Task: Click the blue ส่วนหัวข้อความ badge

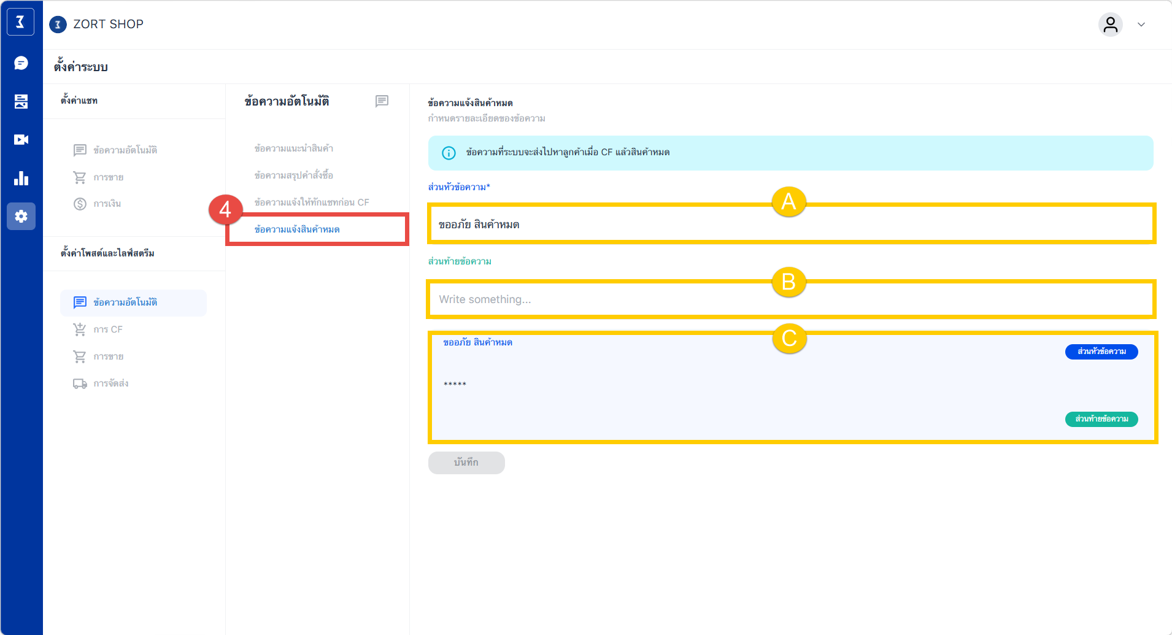Action: point(1101,352)
